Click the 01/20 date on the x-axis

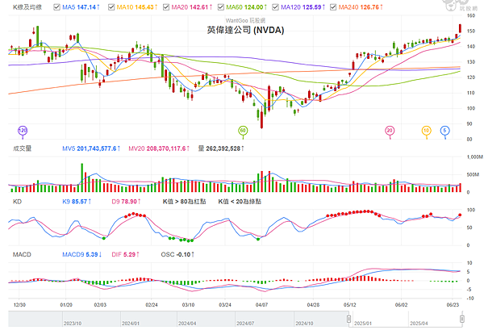click(x=66, y=305)
